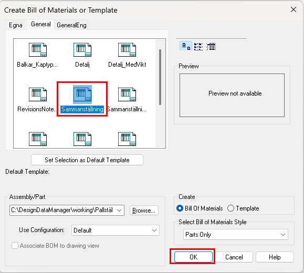This screenshot has height=273, width=304.
Task: Switch to details view mode
Action: click(x=211, y=47)
